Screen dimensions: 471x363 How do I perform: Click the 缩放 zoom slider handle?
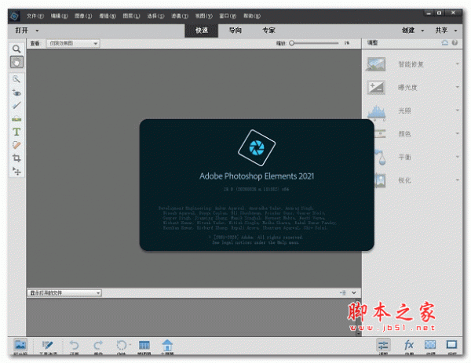coord(291,43)
